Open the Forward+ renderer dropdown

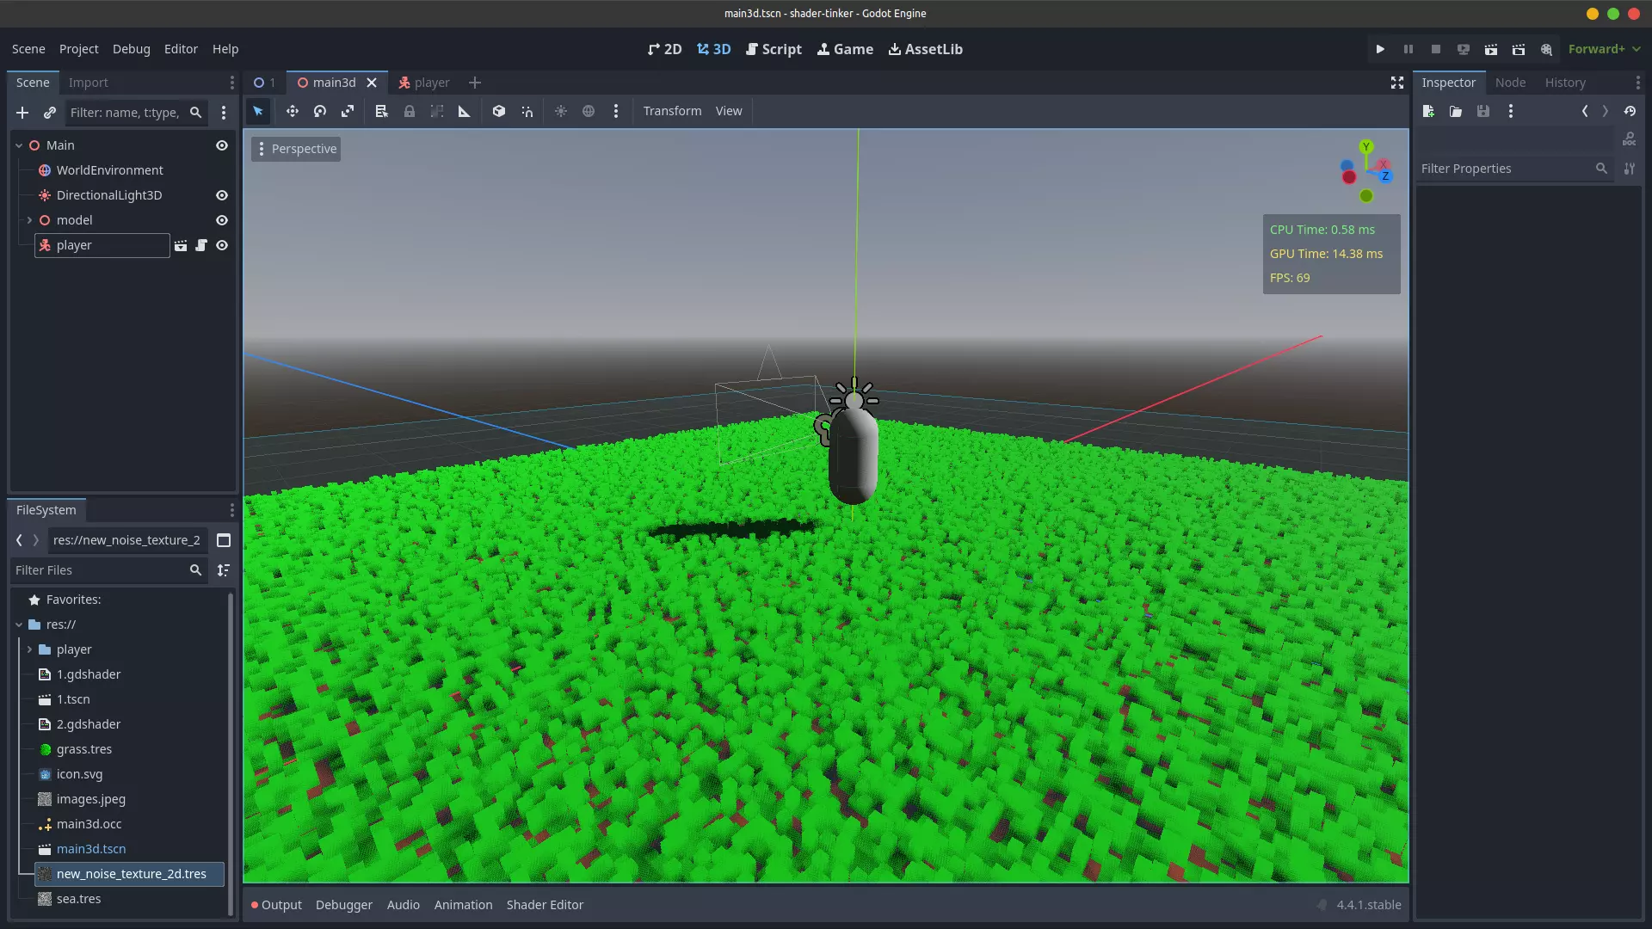tap(1604, 49)
